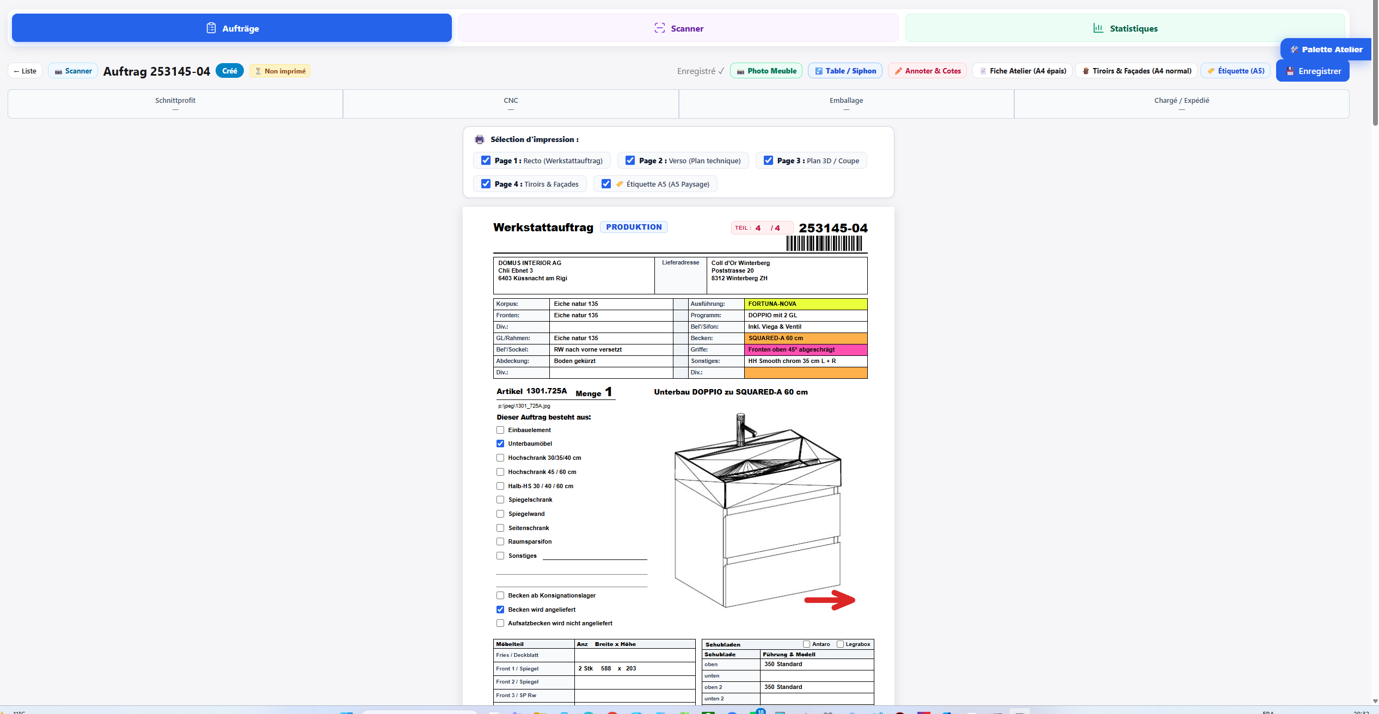Open the Statistiques tab
The image size is (1379, 714).
[1125, 28]
